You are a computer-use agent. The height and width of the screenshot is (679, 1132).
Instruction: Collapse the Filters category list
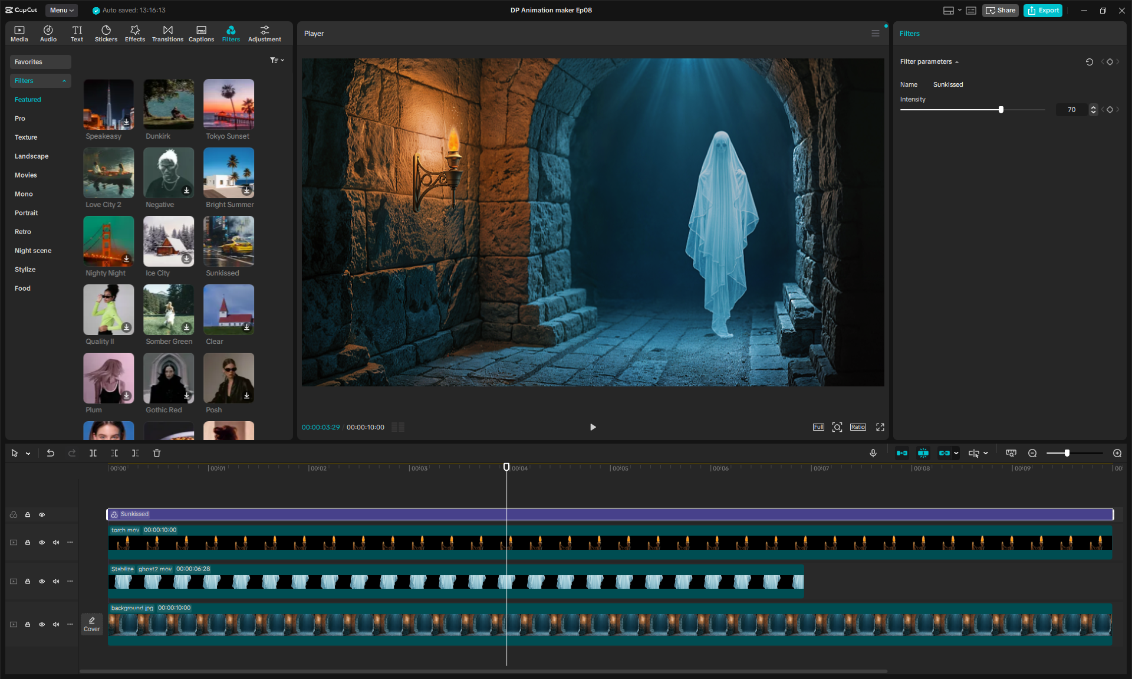[64, 81]
